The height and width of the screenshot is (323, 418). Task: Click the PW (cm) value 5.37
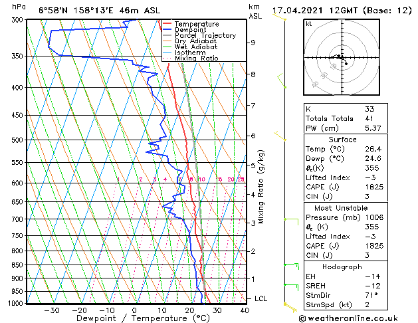[x=373, y=128]
